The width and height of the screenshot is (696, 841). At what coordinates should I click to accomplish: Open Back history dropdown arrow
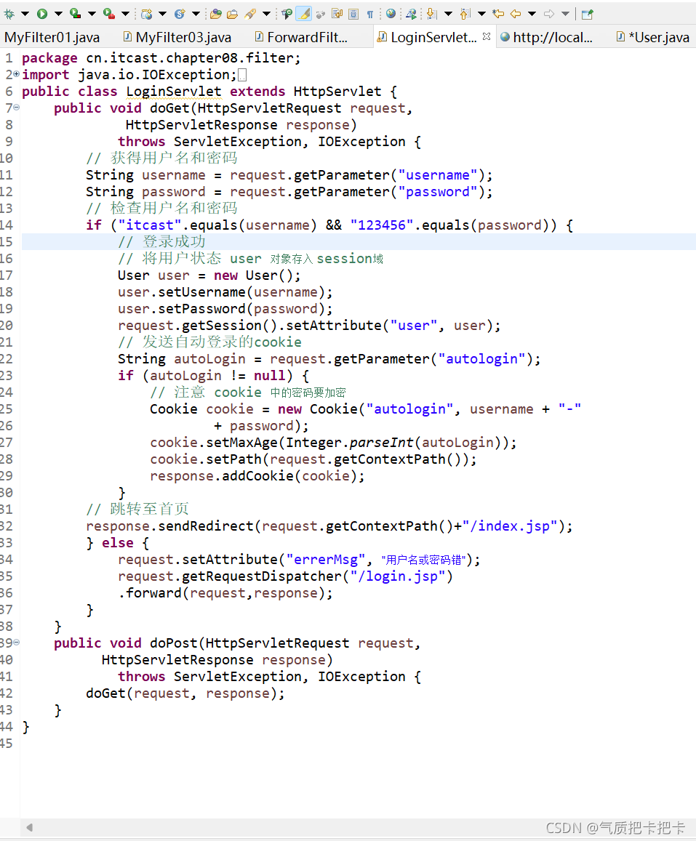[x=532, y=13]
